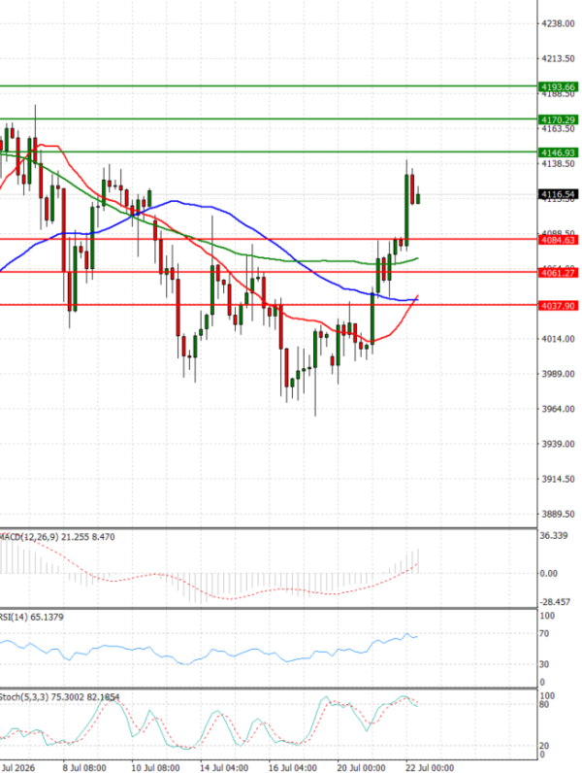
Task: Select the 4146.93 green level label
Action: 559,152
